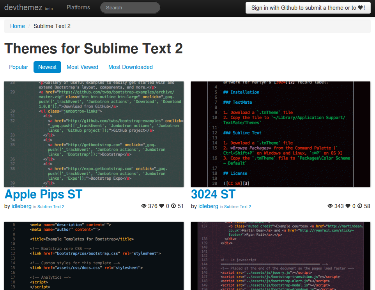
Task: Switch to the Most Viewed tab
Action: point(82,67)
